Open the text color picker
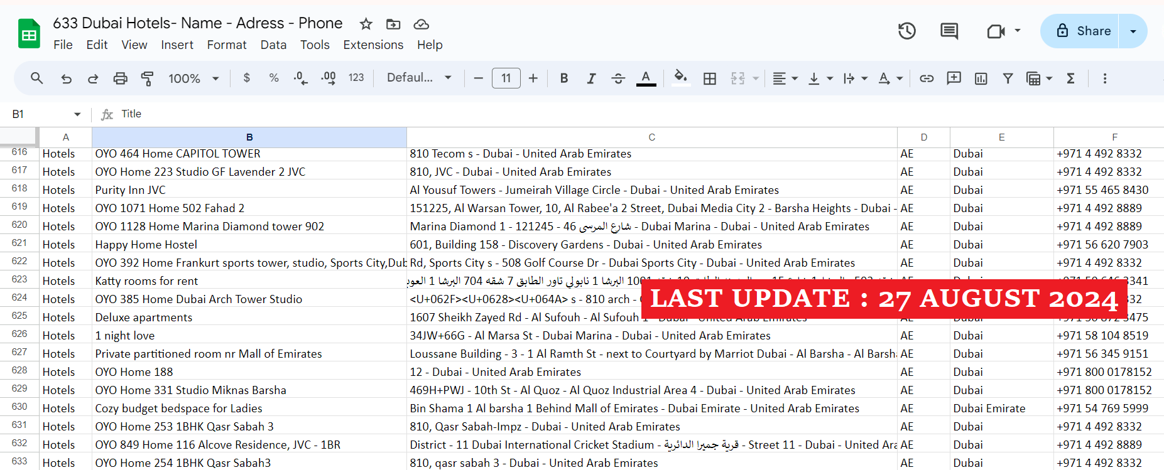This screenshot has width=1164, height=470. coord(646,78)
